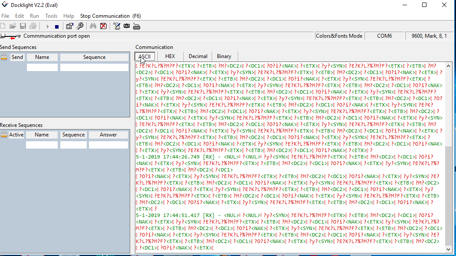Click Stop Communication (F6) menu item
Viewport: 456px width, 256px height.
click(111, 16)
